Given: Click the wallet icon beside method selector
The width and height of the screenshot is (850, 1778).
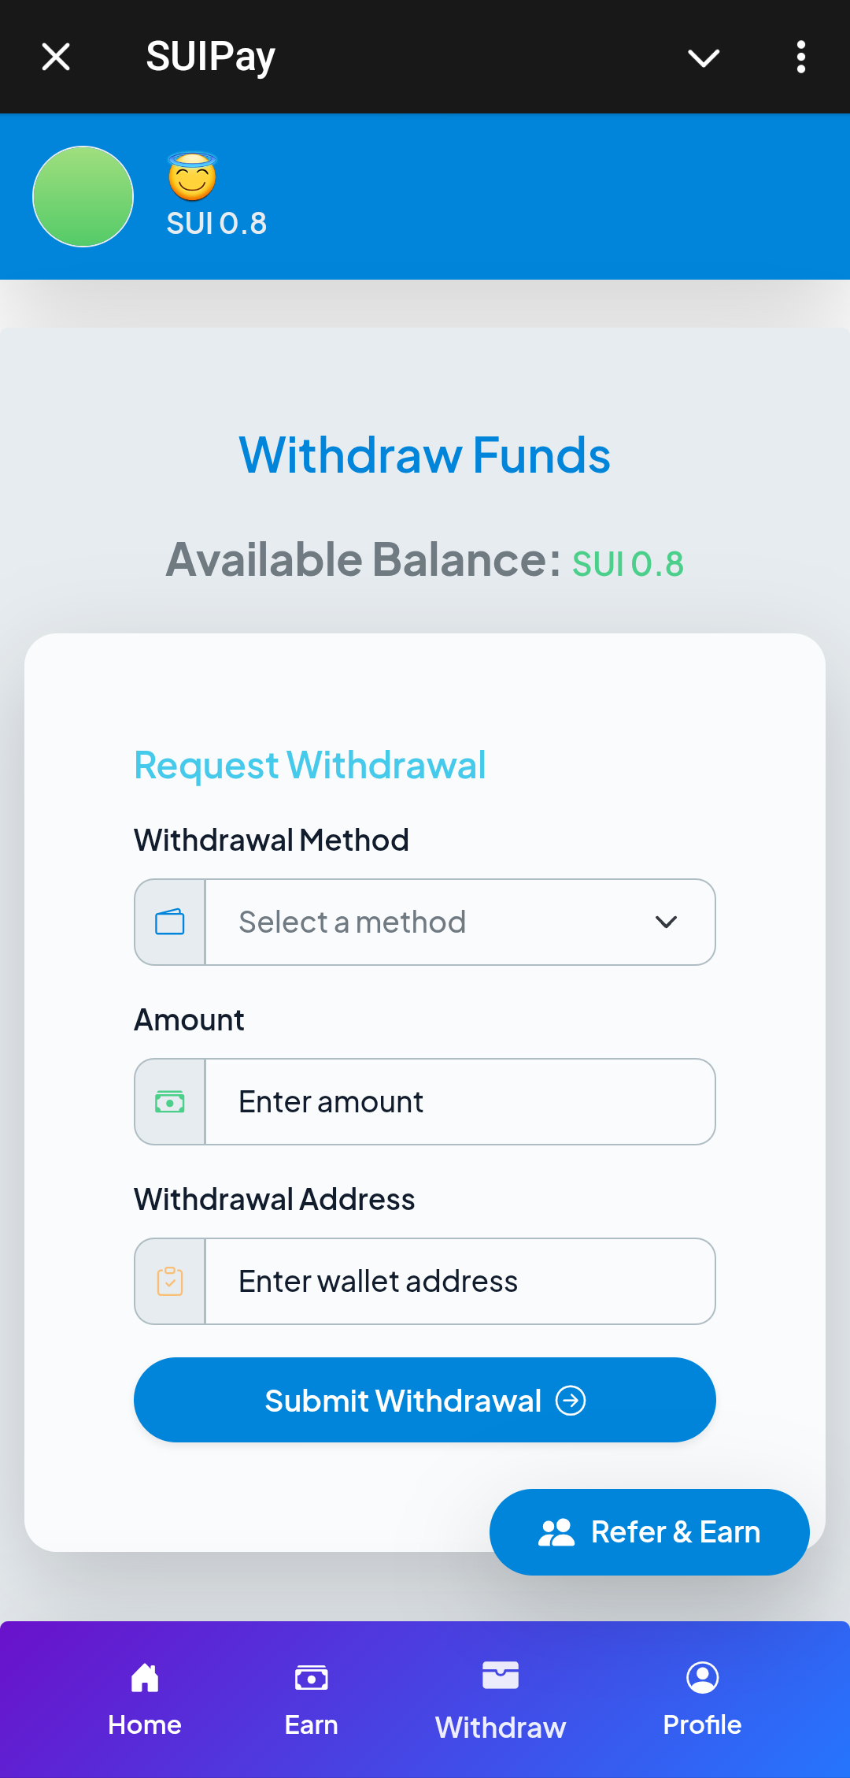Looking at the screenshot, I should (x=170, y=922).
